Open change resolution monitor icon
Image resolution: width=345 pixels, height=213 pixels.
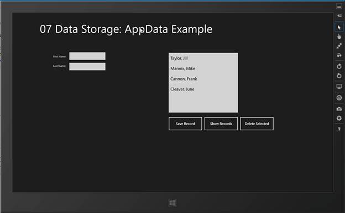tap(339, 87)
